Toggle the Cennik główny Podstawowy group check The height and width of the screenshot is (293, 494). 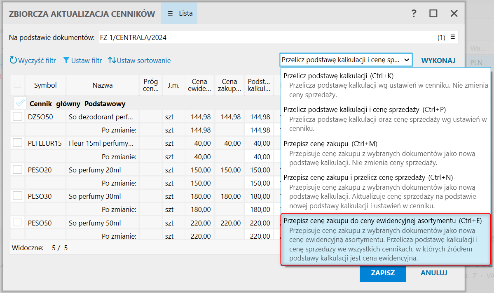tap(20, 103)
